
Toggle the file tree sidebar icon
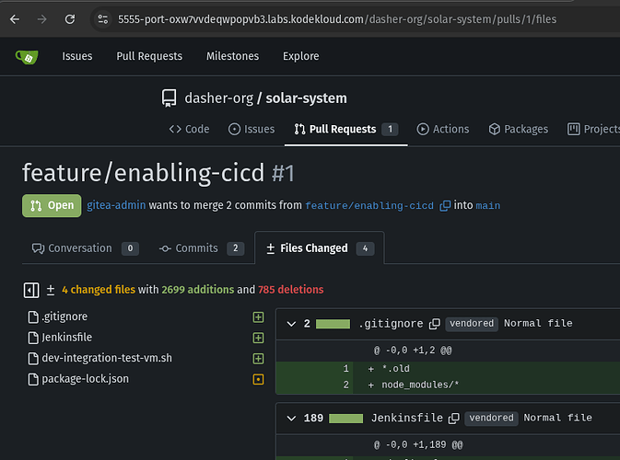(x=31, y=290)
